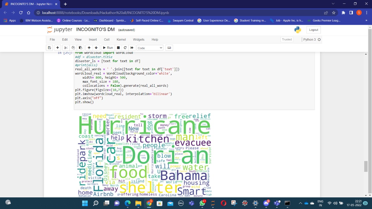
Task: Bookmark this page with star icon
Action: point(334,12)
